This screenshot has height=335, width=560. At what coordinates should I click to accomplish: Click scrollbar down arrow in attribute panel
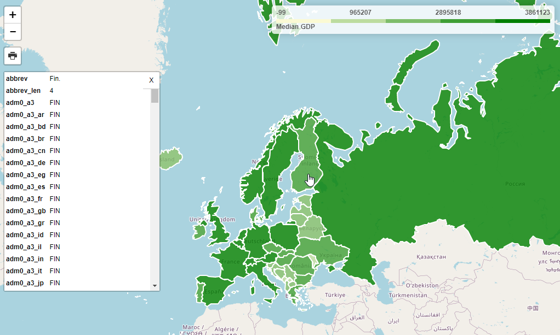click(x=155, y=285)
